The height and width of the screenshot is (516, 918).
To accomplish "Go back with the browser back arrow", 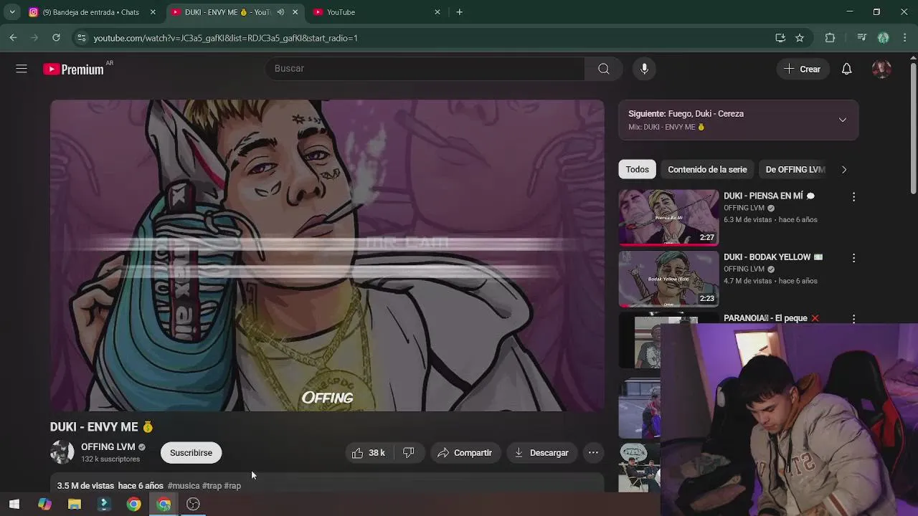I will pyautogui.click(x=14, y=38).
